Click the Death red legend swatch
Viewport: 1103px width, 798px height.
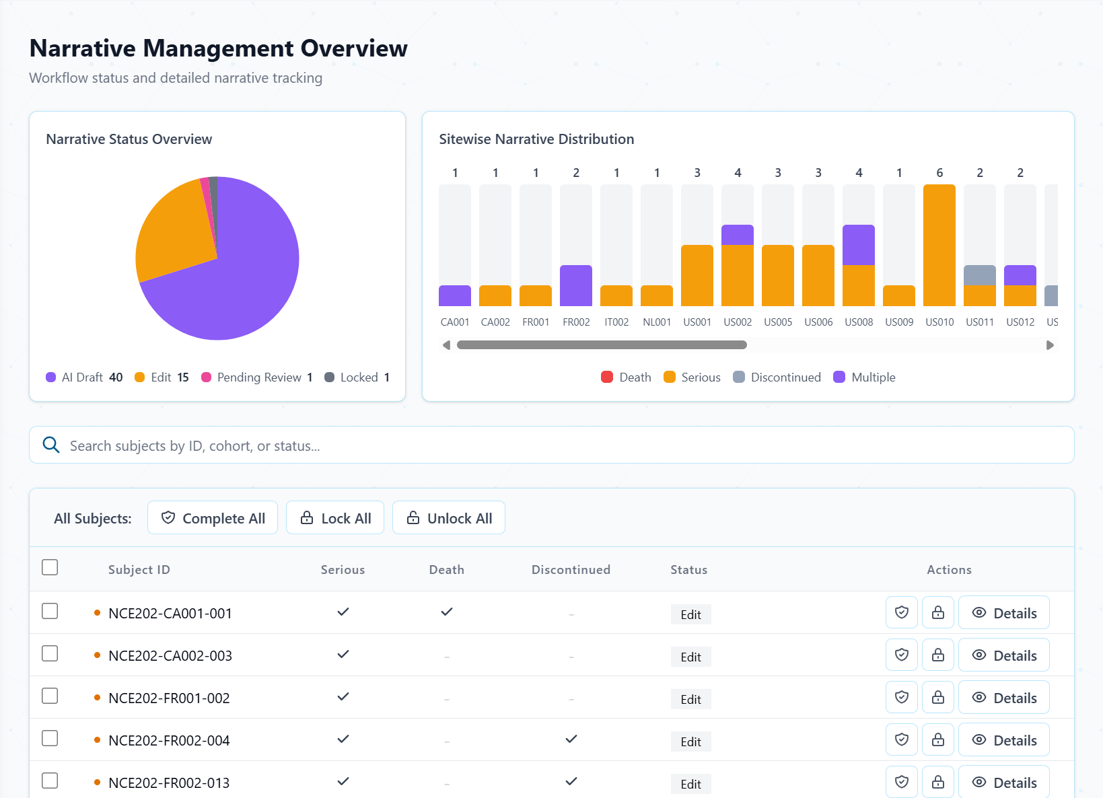pyautogui.click(x=607, y=377)
